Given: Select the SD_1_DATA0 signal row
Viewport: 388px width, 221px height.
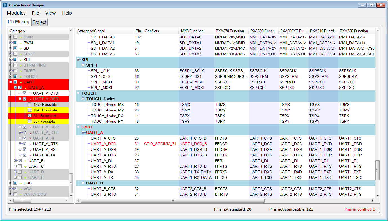Looking at the screenshot, I should (x=226, y=37).
